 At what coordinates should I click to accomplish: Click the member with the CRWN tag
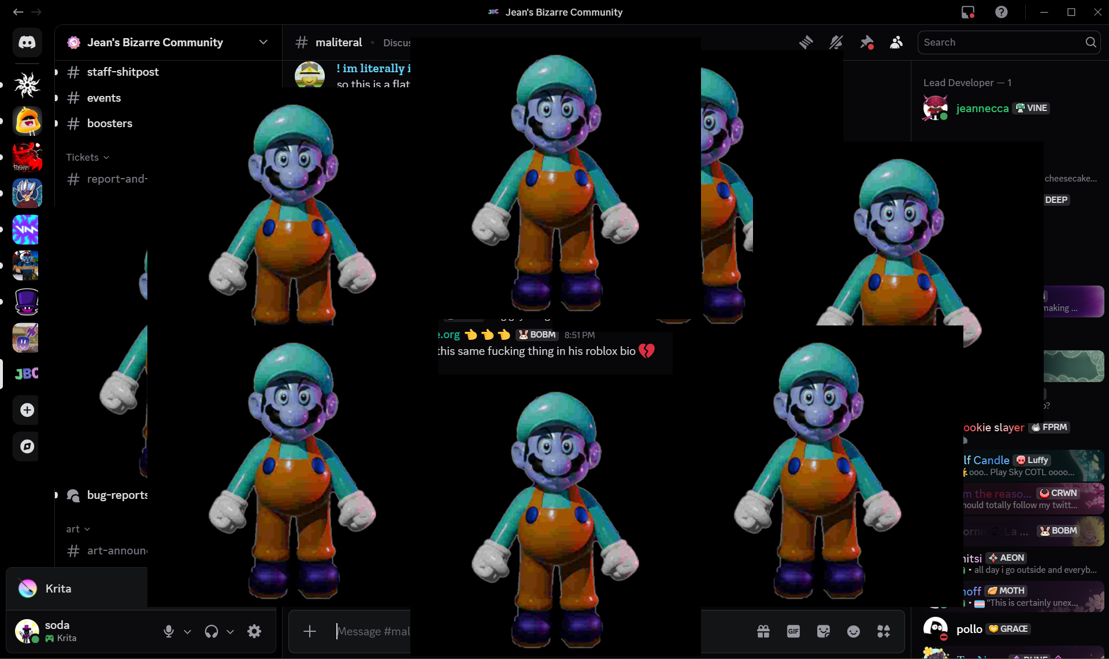1033,499
